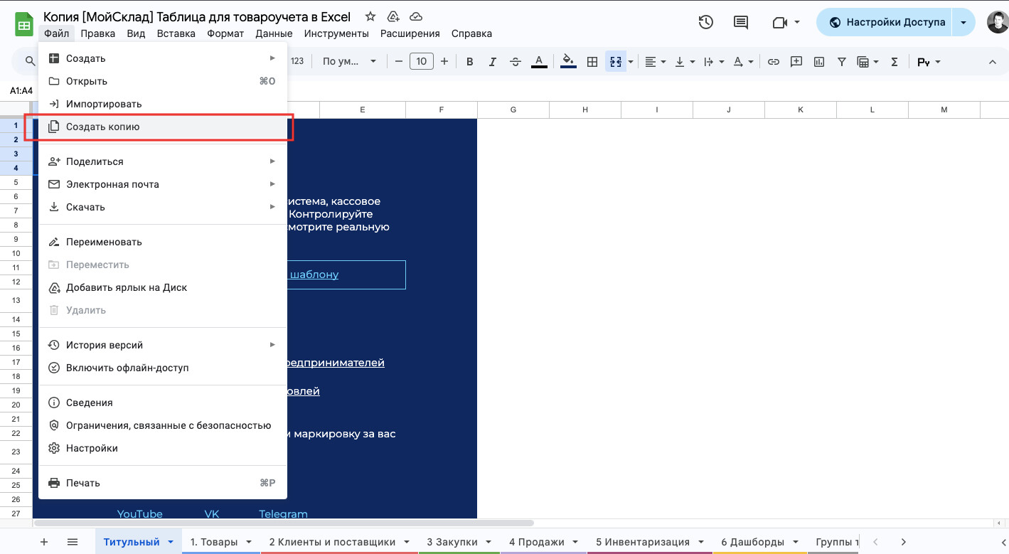This screenshot has height=554, width=1009.
Task: Open the text color picker
Action: tap(539, 62)
